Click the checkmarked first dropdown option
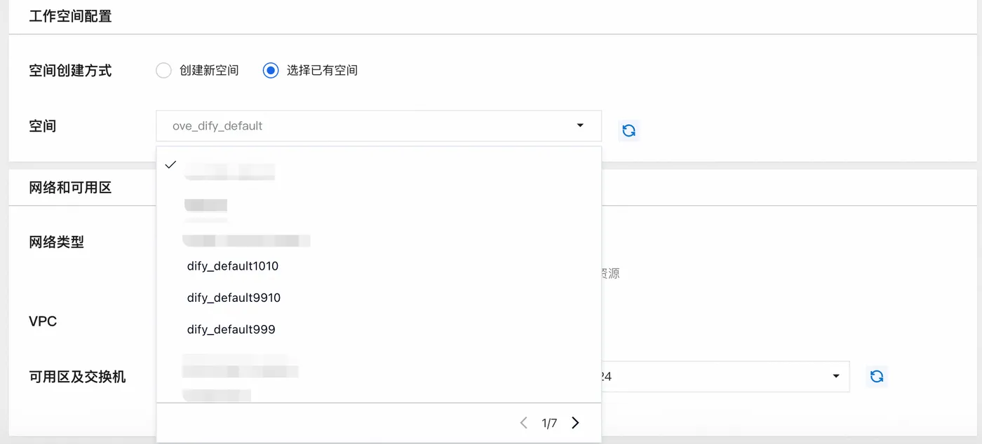 click(229, 171)
